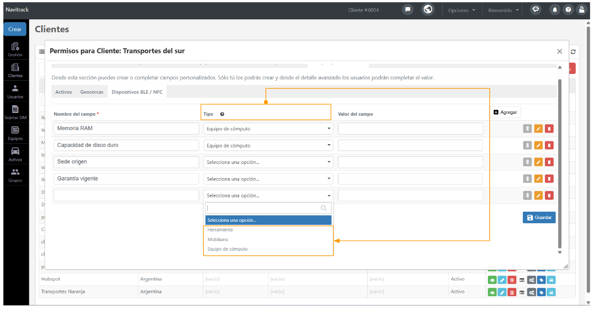Image resolution: width=595 pixels, height=309 pixels.
Task: Click the Agregar button
Action: (x=505, y=112)
